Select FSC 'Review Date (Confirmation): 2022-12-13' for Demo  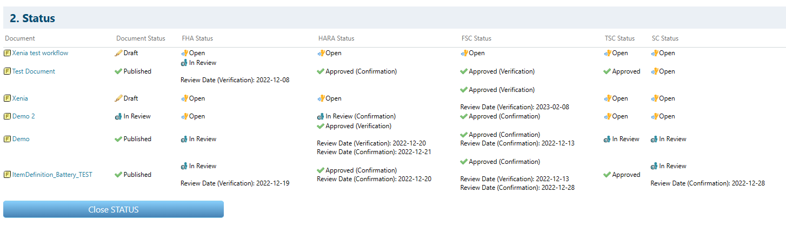click(x=517, y=143)
